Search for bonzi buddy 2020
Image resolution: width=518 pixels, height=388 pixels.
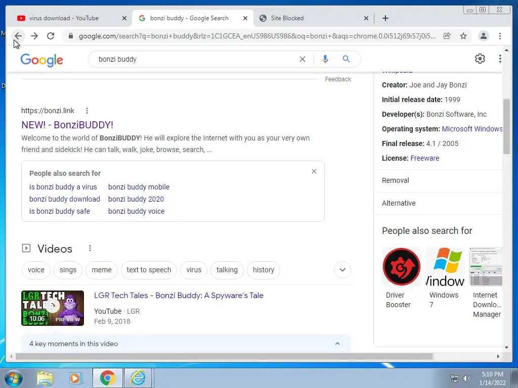[136, 199]
